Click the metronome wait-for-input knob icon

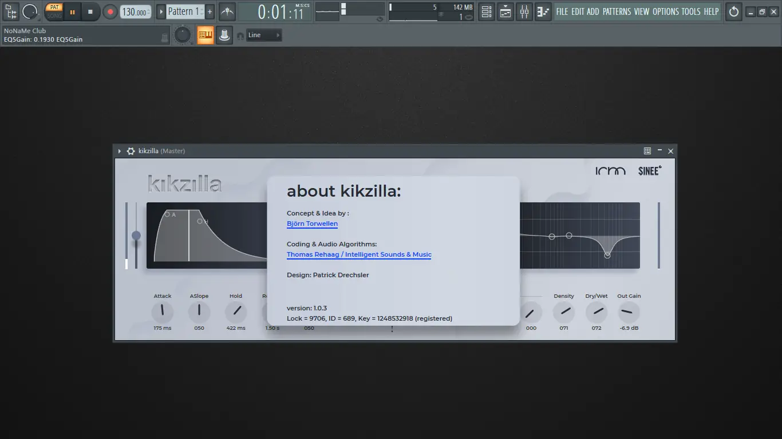tap(30, 11)
